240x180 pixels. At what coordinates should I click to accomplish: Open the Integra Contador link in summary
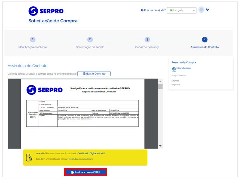pos(184,68)
